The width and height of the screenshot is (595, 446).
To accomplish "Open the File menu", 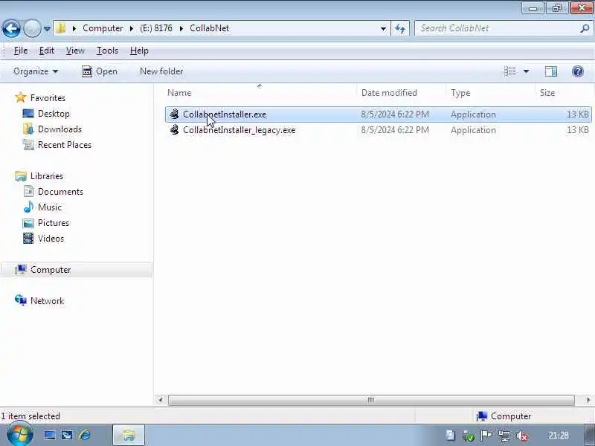I will tap(21, 51).
